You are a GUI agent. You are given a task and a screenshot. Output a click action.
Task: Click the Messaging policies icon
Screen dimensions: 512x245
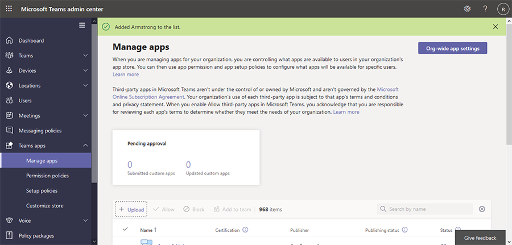pos(9,131)
